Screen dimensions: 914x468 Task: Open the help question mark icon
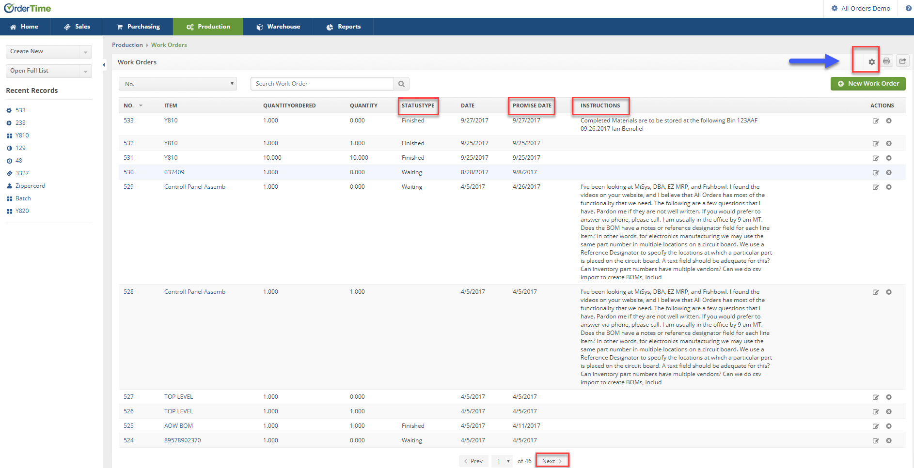point(908,8)
